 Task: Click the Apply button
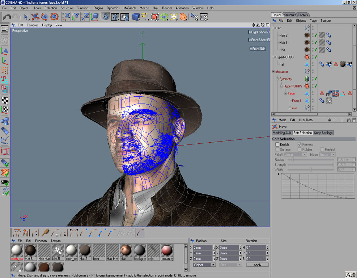pyautogui.click(x=257, y=265)
